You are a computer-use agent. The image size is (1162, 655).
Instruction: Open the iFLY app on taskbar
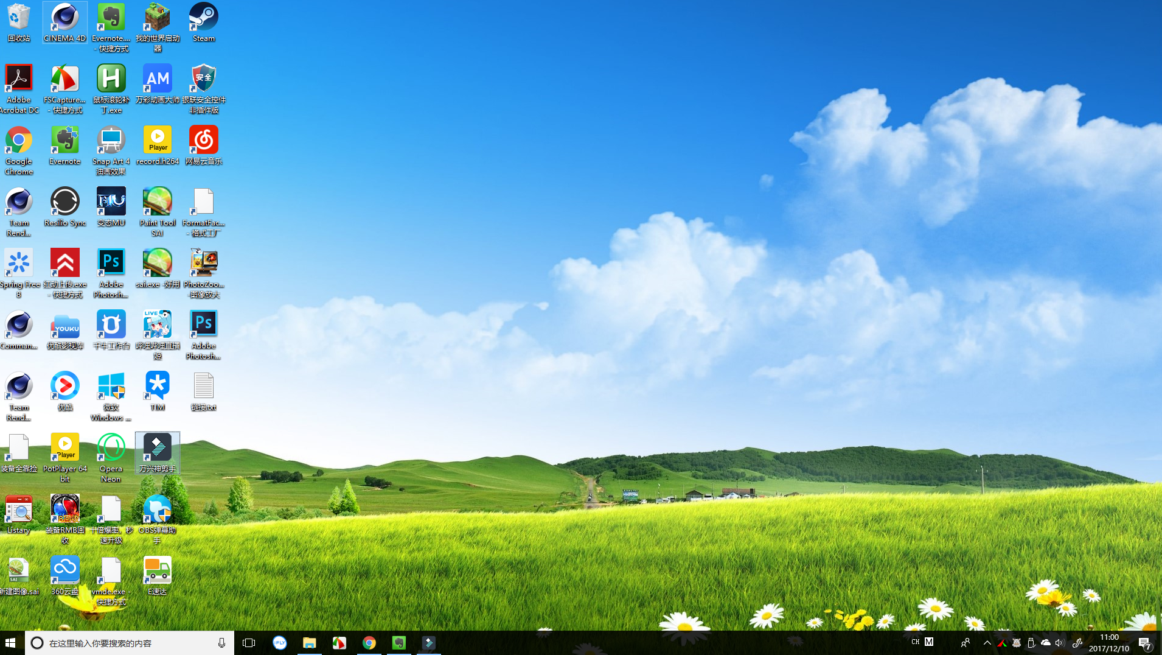279,643
